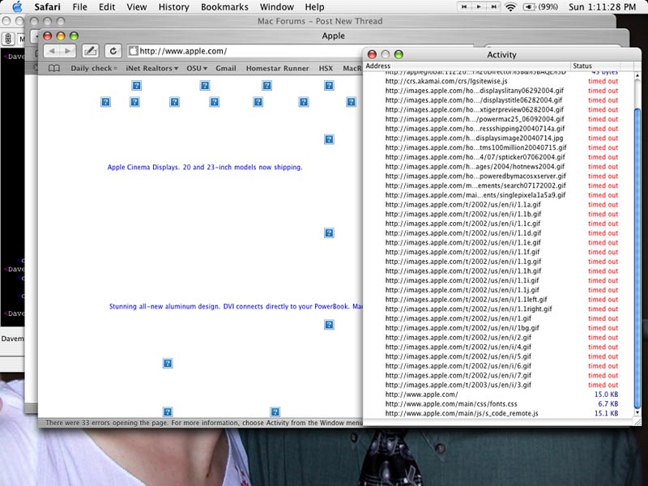Open the Bookmarks menu
The width and height of the screenshot is (648, 486).
[225, 7]
